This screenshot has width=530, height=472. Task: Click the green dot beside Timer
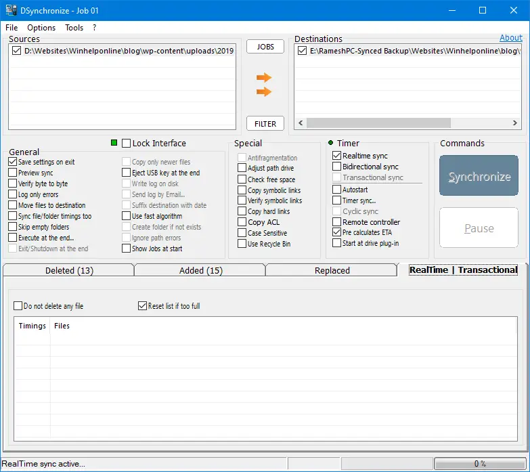tap(330, 143)
